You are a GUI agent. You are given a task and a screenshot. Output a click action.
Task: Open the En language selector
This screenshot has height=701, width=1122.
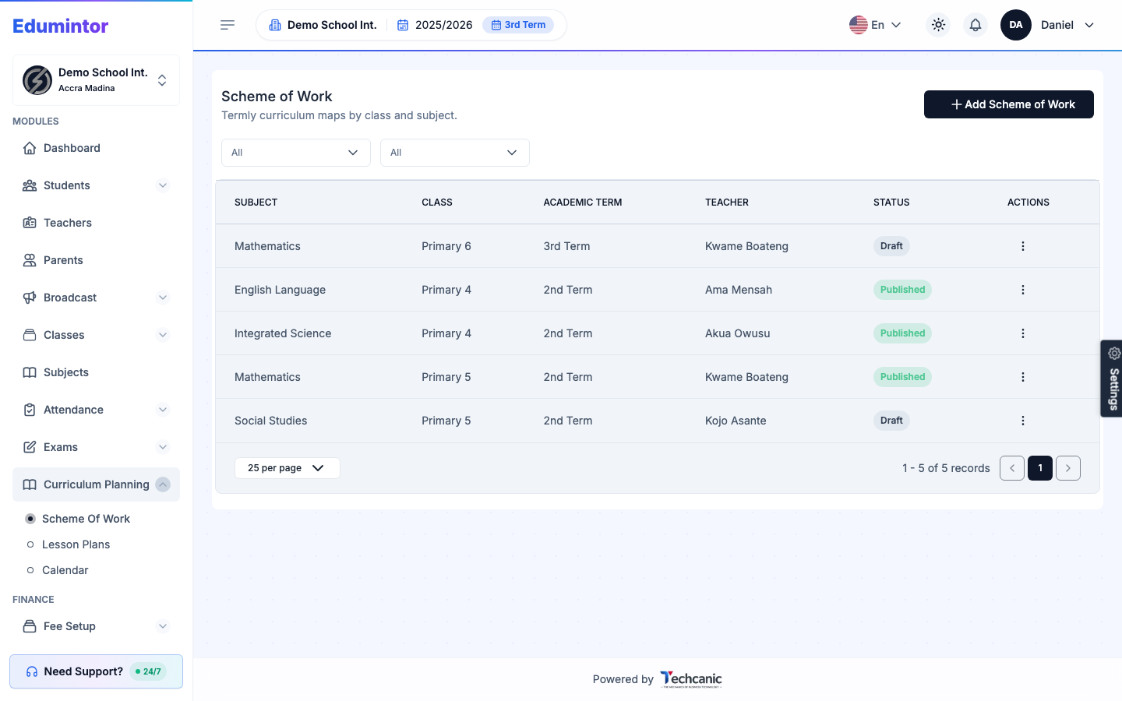876,25
